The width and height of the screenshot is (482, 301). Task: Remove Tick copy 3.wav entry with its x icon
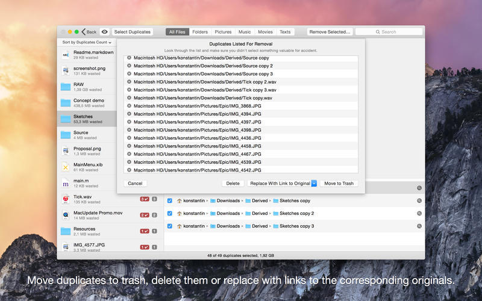(129, 90)
